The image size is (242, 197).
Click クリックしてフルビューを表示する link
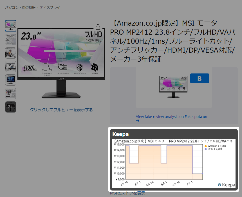(61, 109)
